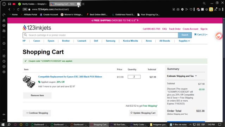Viewport: 225px width, 127px height.
Task: Open the downloads icon in toolbar
Action: point(215,9)
